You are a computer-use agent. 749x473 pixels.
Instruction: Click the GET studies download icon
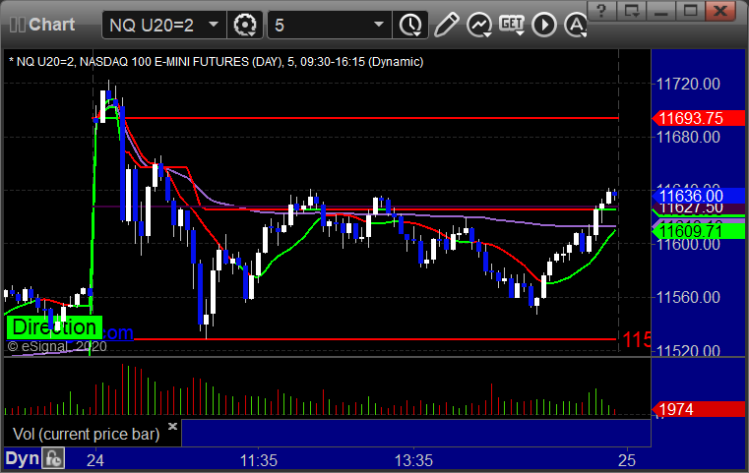[512, 25]
